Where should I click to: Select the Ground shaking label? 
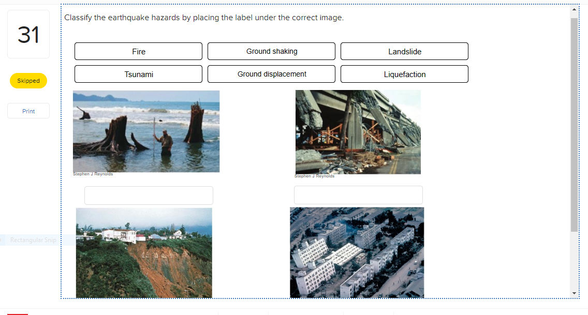[x=271, y=51]
